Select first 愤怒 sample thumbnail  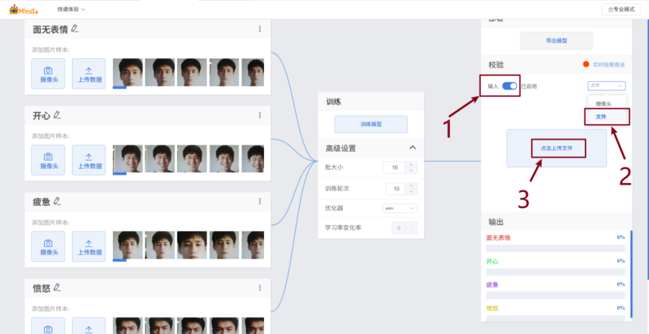[x=128, y=325]
